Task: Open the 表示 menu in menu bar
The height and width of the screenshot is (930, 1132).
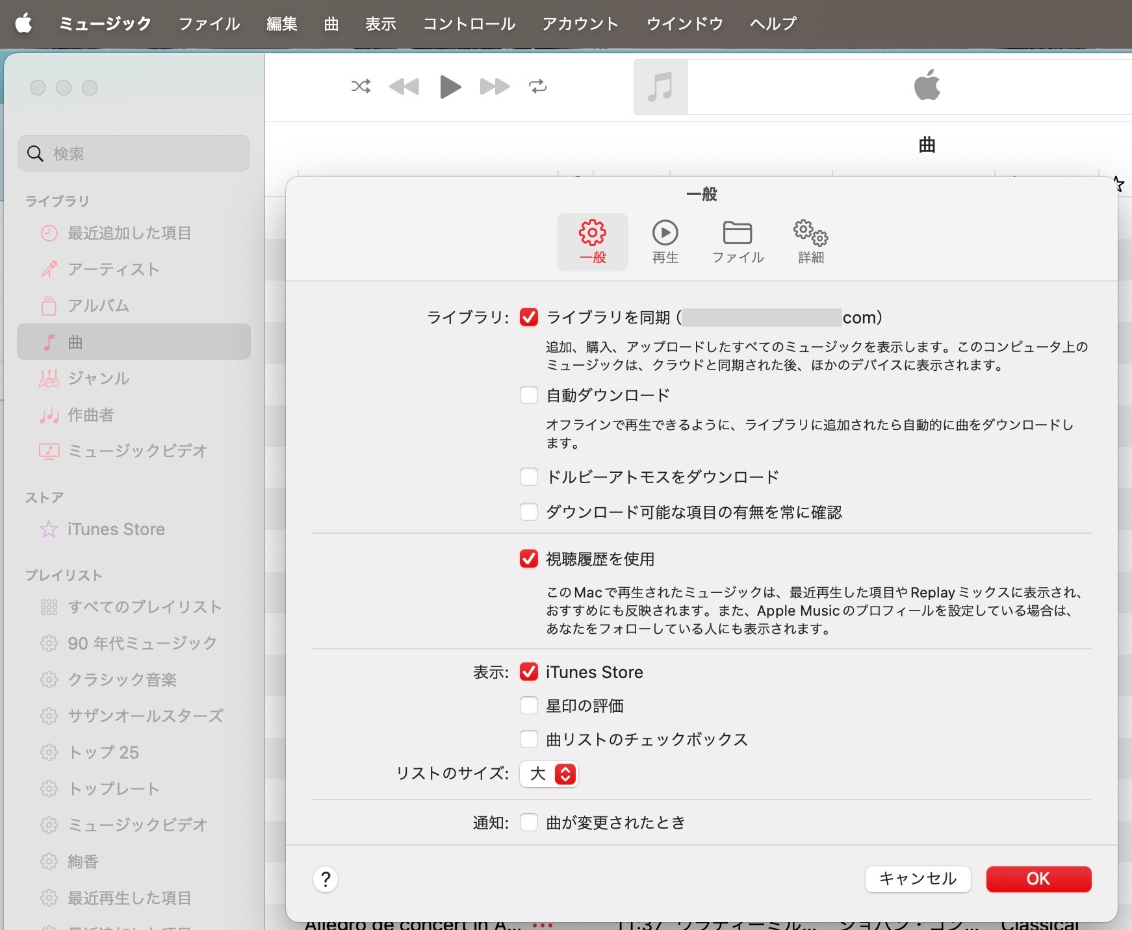Action: point(380,24)
